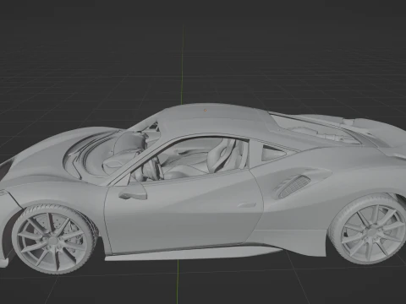Click the recessed door handle
The image size is (406, 304).
point(247,204)
